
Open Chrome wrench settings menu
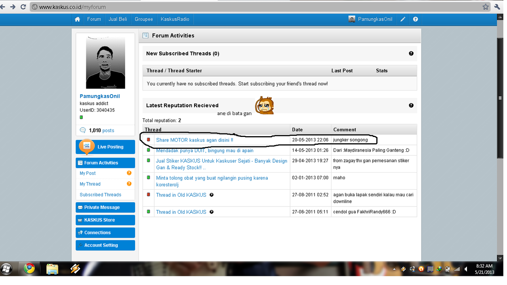coord(497,7)
